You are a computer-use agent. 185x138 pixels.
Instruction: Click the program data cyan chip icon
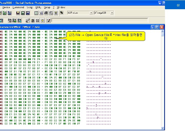click(x=20, y=20)
